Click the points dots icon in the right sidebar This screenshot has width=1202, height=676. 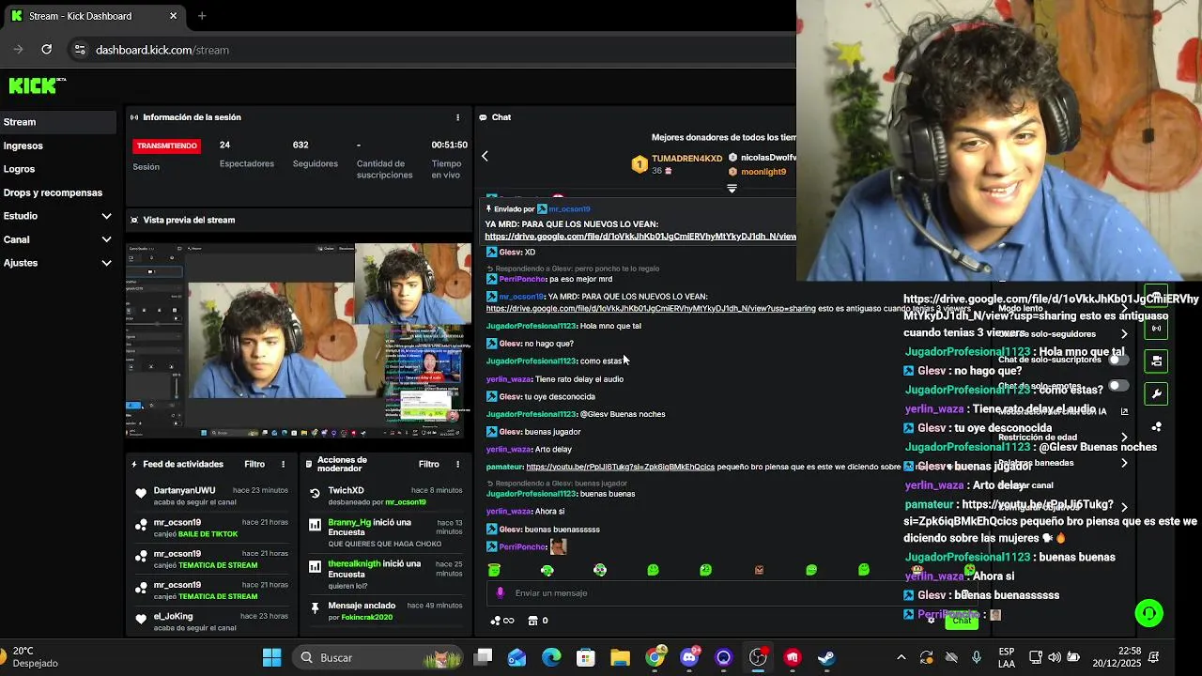1156,427
